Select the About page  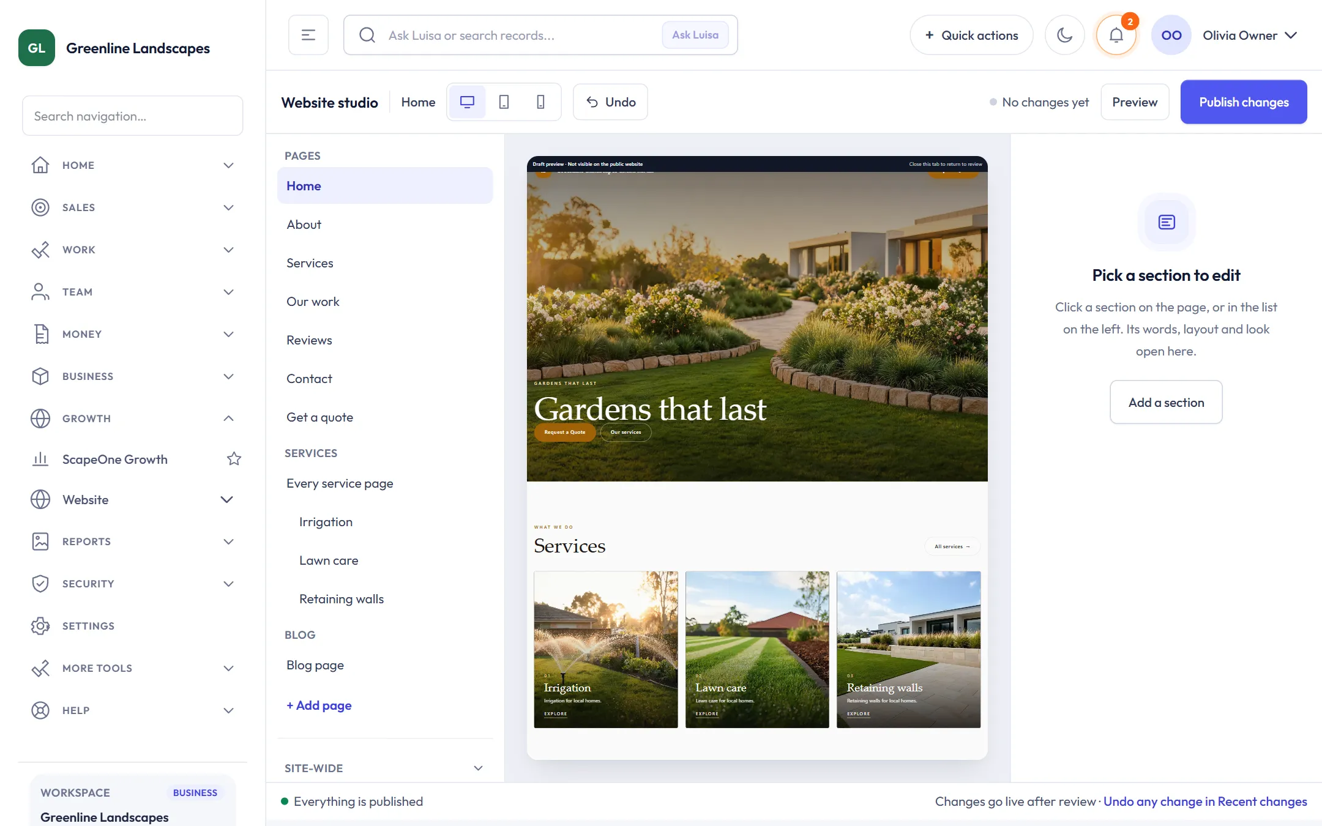coord(385,225)
